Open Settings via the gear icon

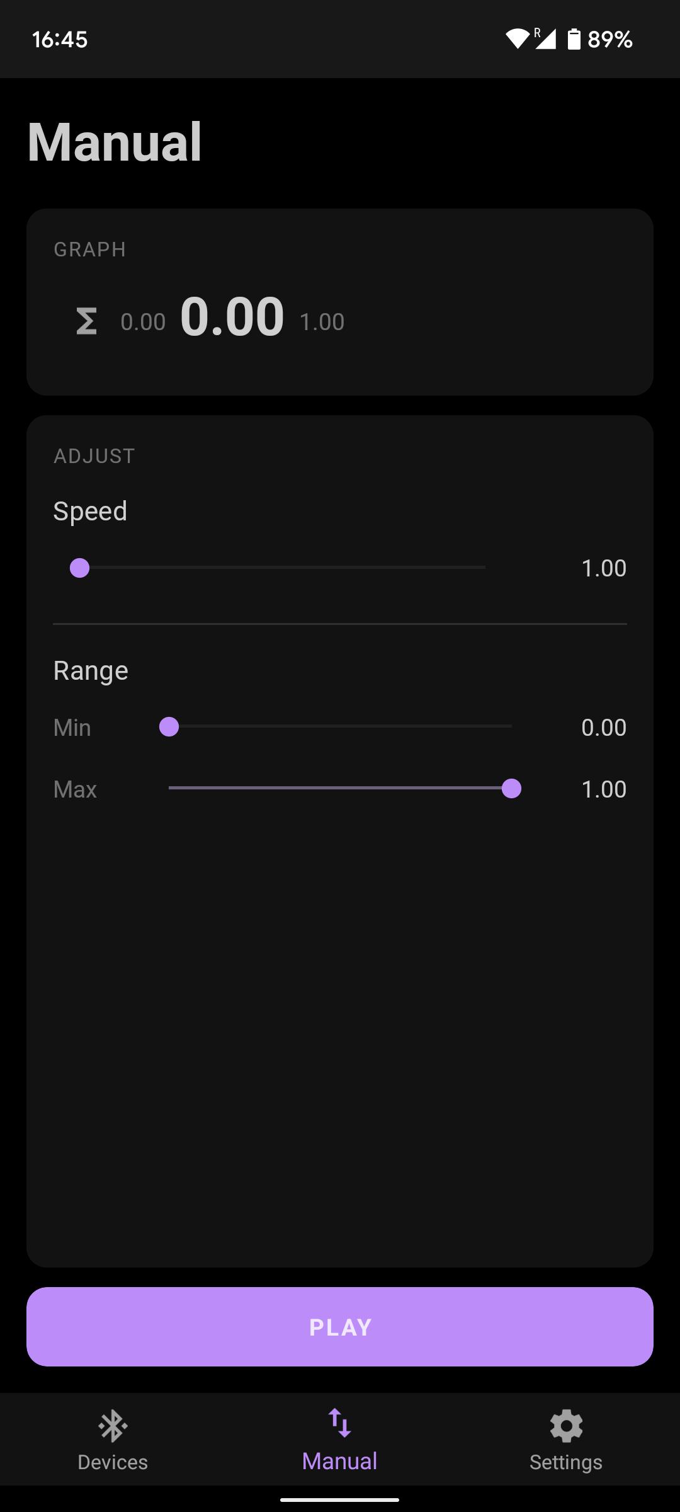point(566,1426)
